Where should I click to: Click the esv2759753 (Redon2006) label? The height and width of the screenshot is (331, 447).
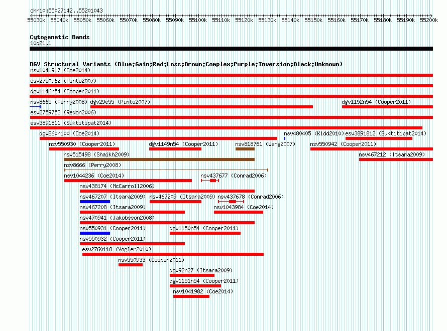(x=63, y=112)
